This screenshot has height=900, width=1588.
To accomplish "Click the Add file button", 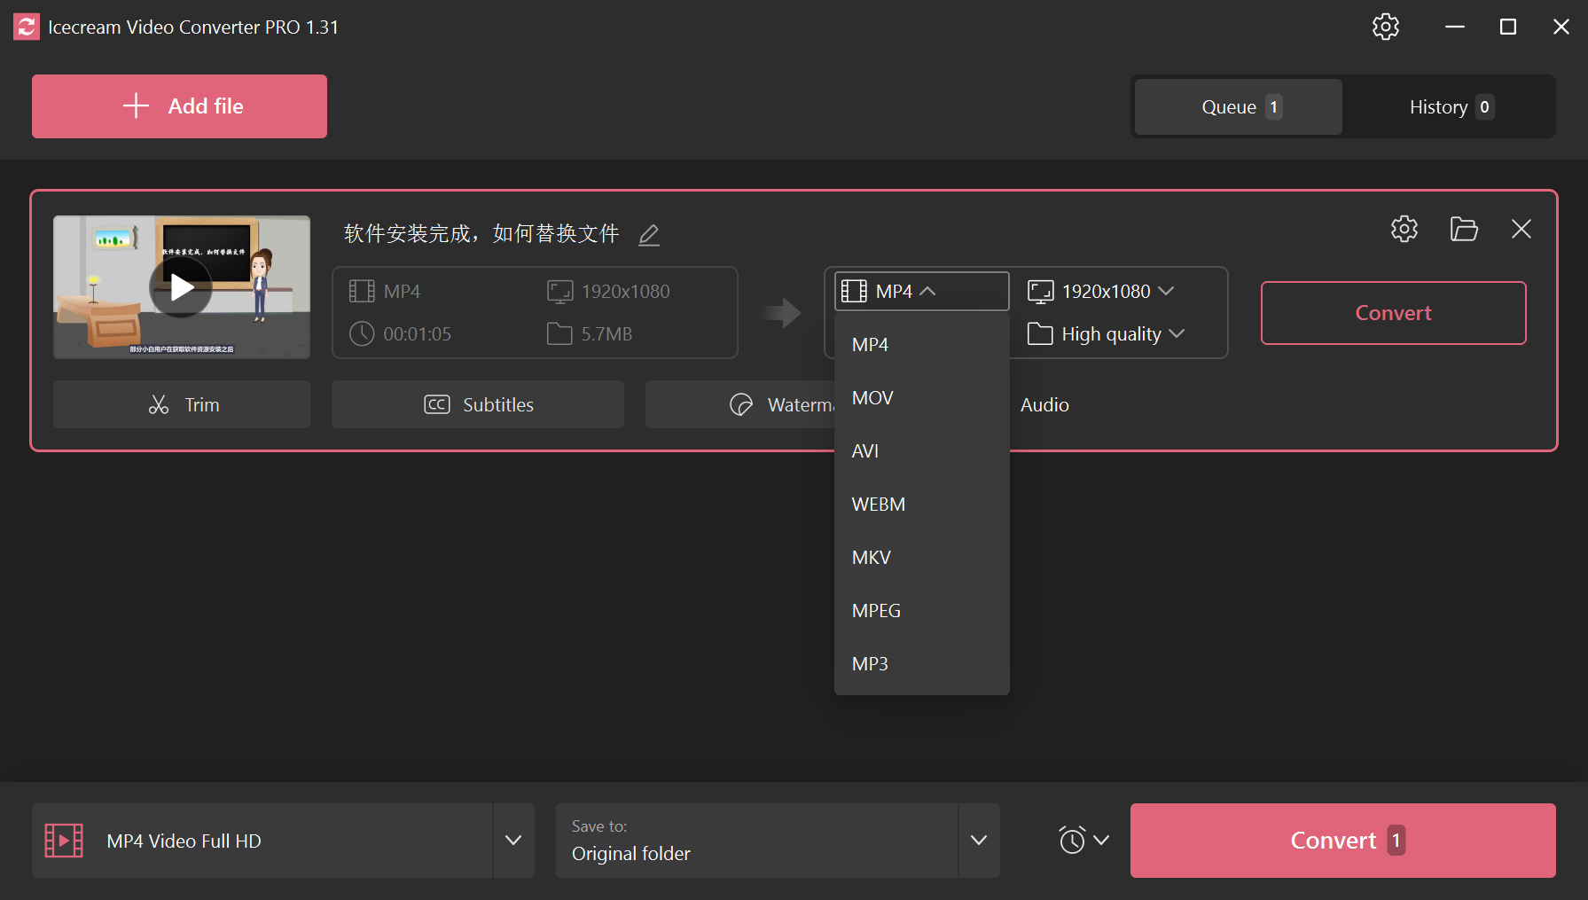I will 179,106.
